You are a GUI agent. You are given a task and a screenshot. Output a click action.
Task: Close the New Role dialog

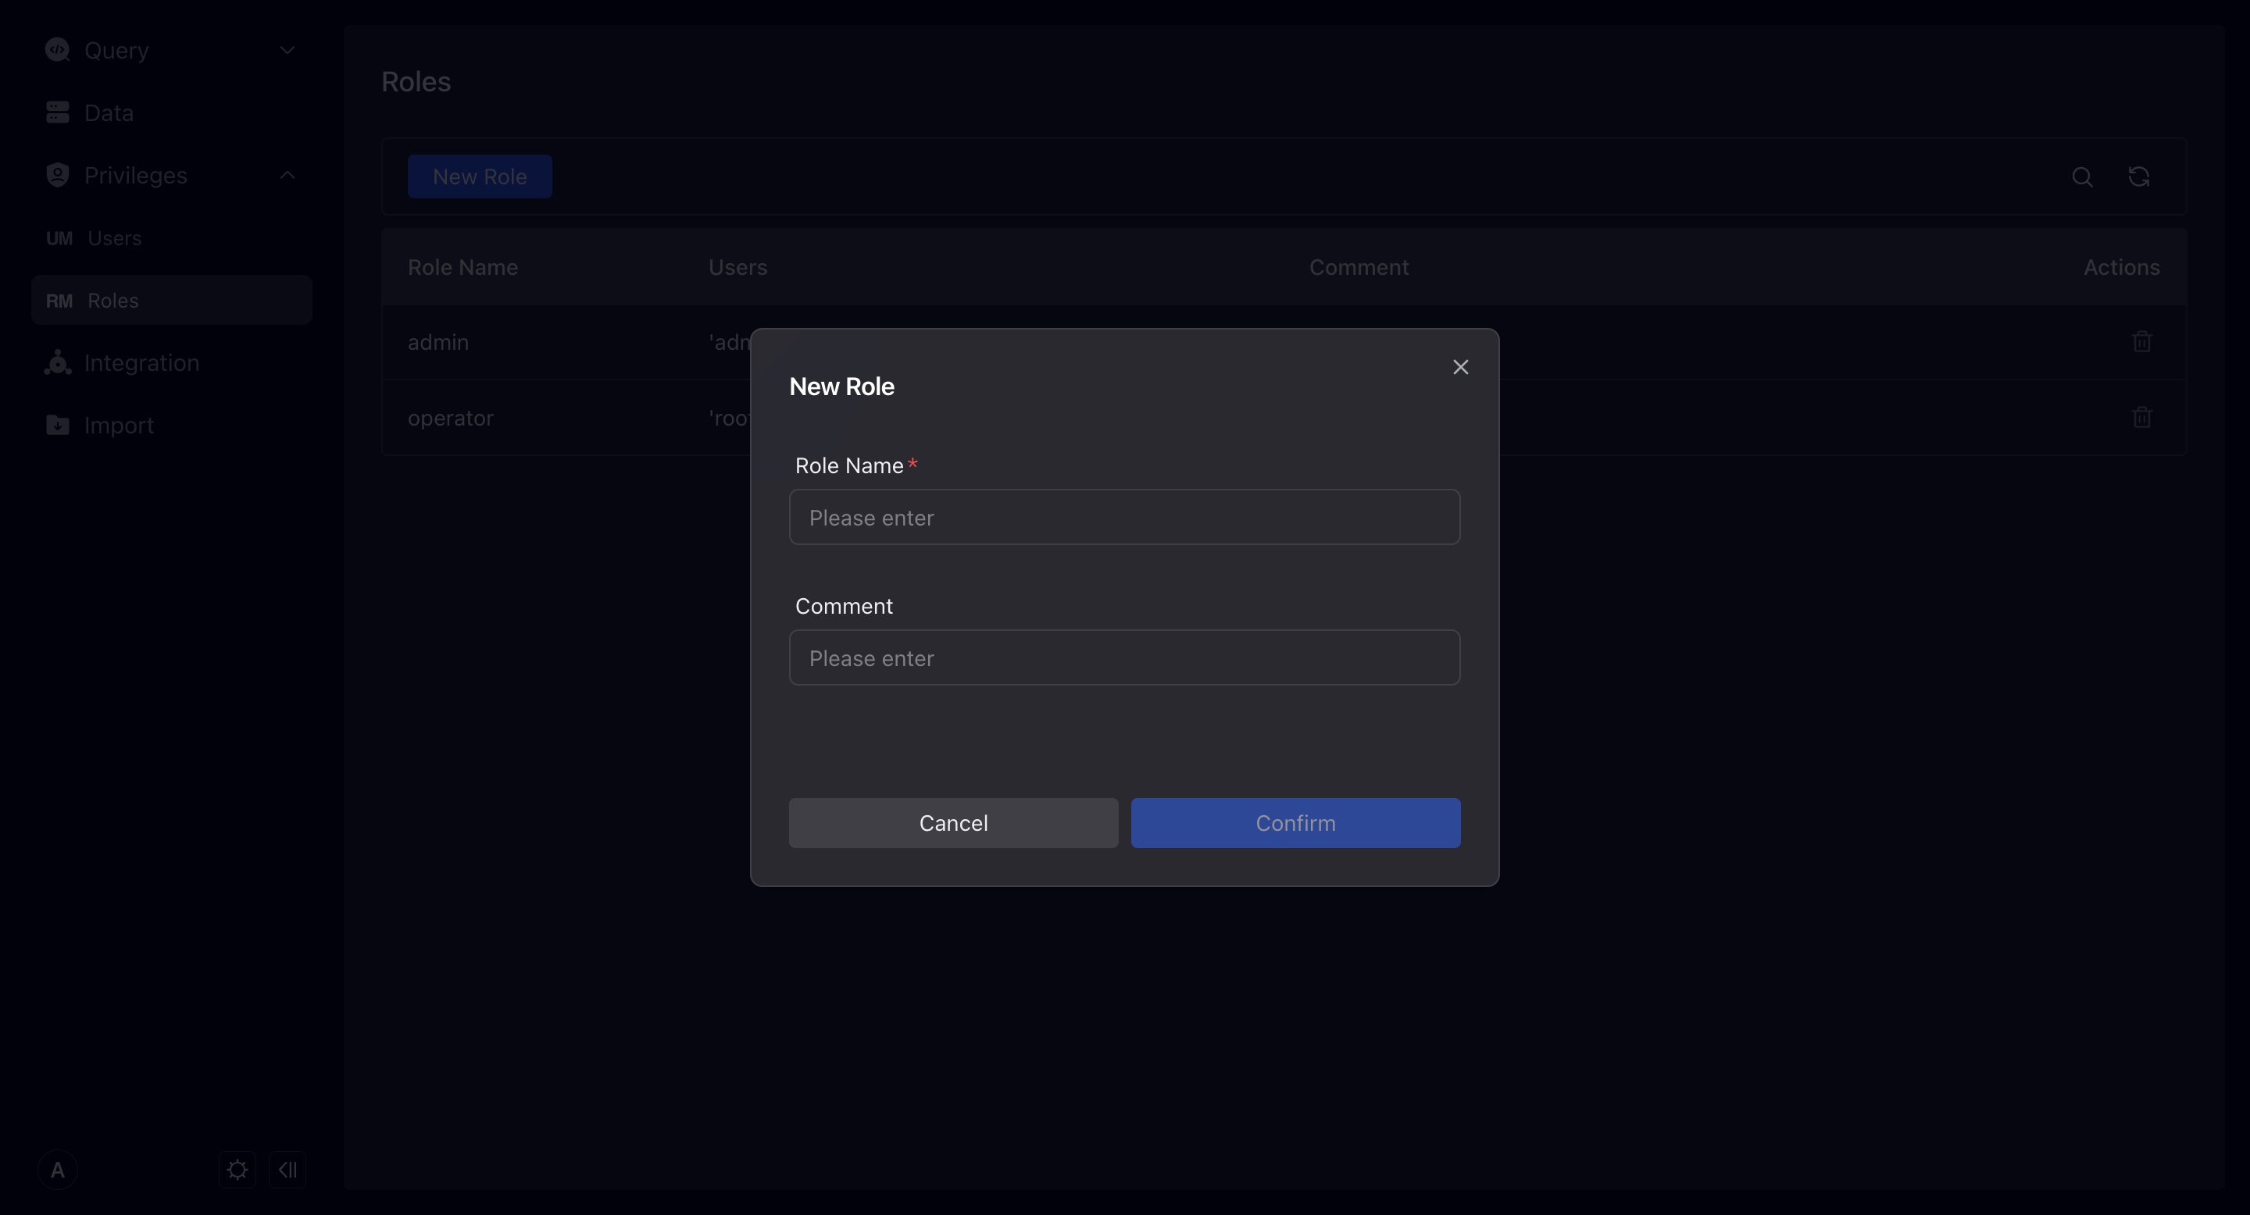tap(1460, 366)
